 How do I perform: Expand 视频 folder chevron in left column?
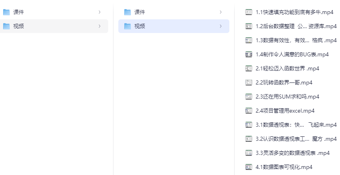tap(99, 26)
